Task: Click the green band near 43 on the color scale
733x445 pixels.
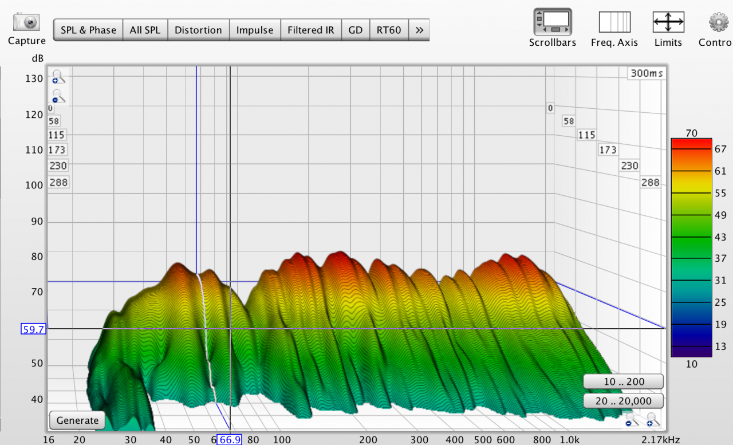Action: pos(691,237)
